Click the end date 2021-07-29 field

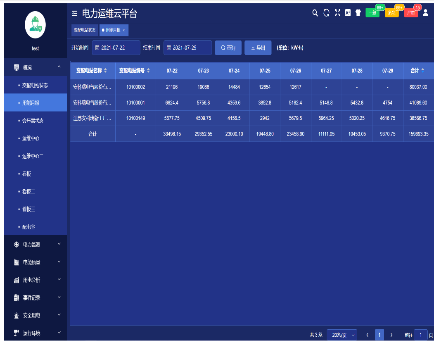coord(188,48)
